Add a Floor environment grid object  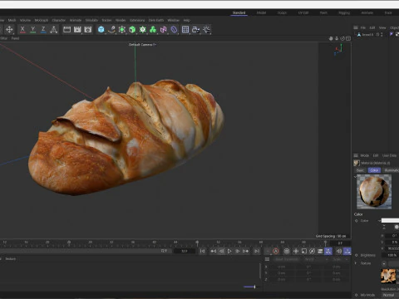click(185, 29)
